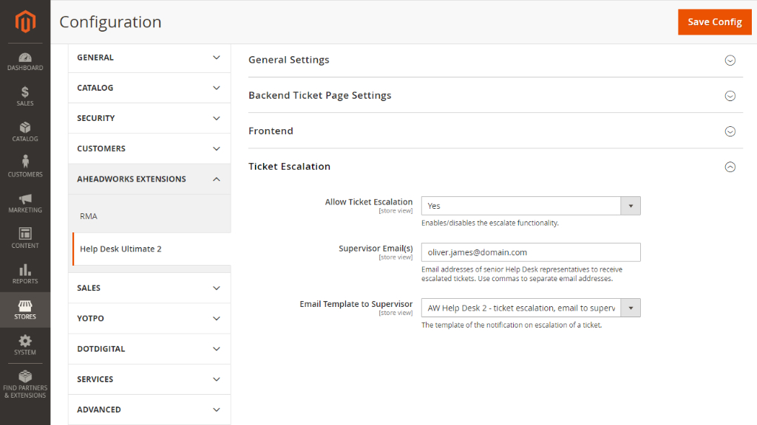Click the YOTPO config tab label

90,318
